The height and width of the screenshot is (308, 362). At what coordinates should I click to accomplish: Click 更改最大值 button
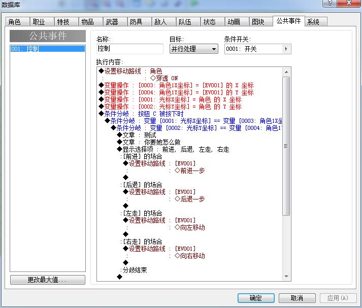[48, 280]
